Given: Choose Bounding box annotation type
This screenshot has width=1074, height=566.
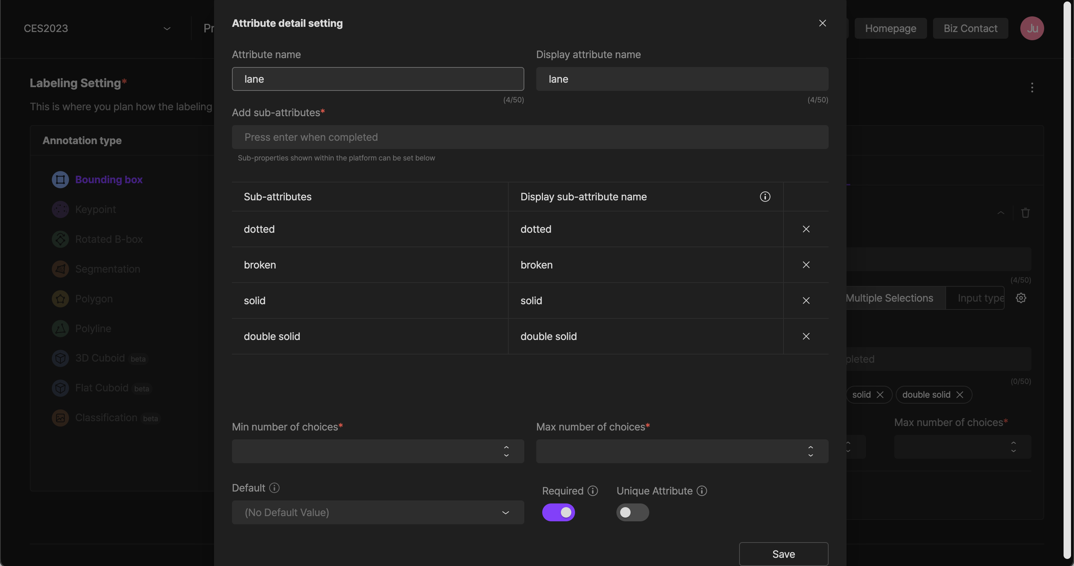Looking at the screenshot, I should pos(109,180).
